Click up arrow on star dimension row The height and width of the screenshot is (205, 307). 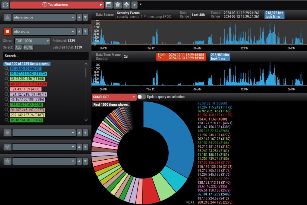tap(79, 161)
